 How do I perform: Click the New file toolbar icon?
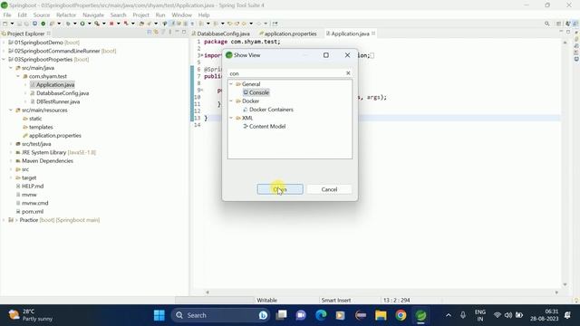coord(5,24)
